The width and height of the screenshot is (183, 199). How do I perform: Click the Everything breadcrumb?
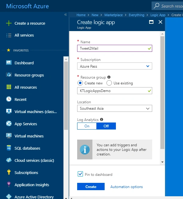click(x=137, y=15)
